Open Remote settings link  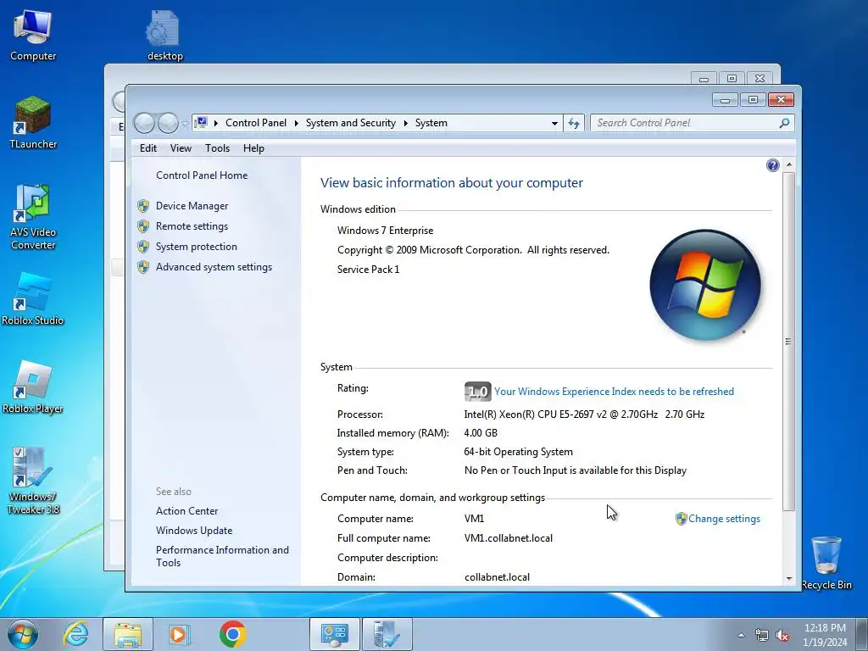click(x=192, y=226)
